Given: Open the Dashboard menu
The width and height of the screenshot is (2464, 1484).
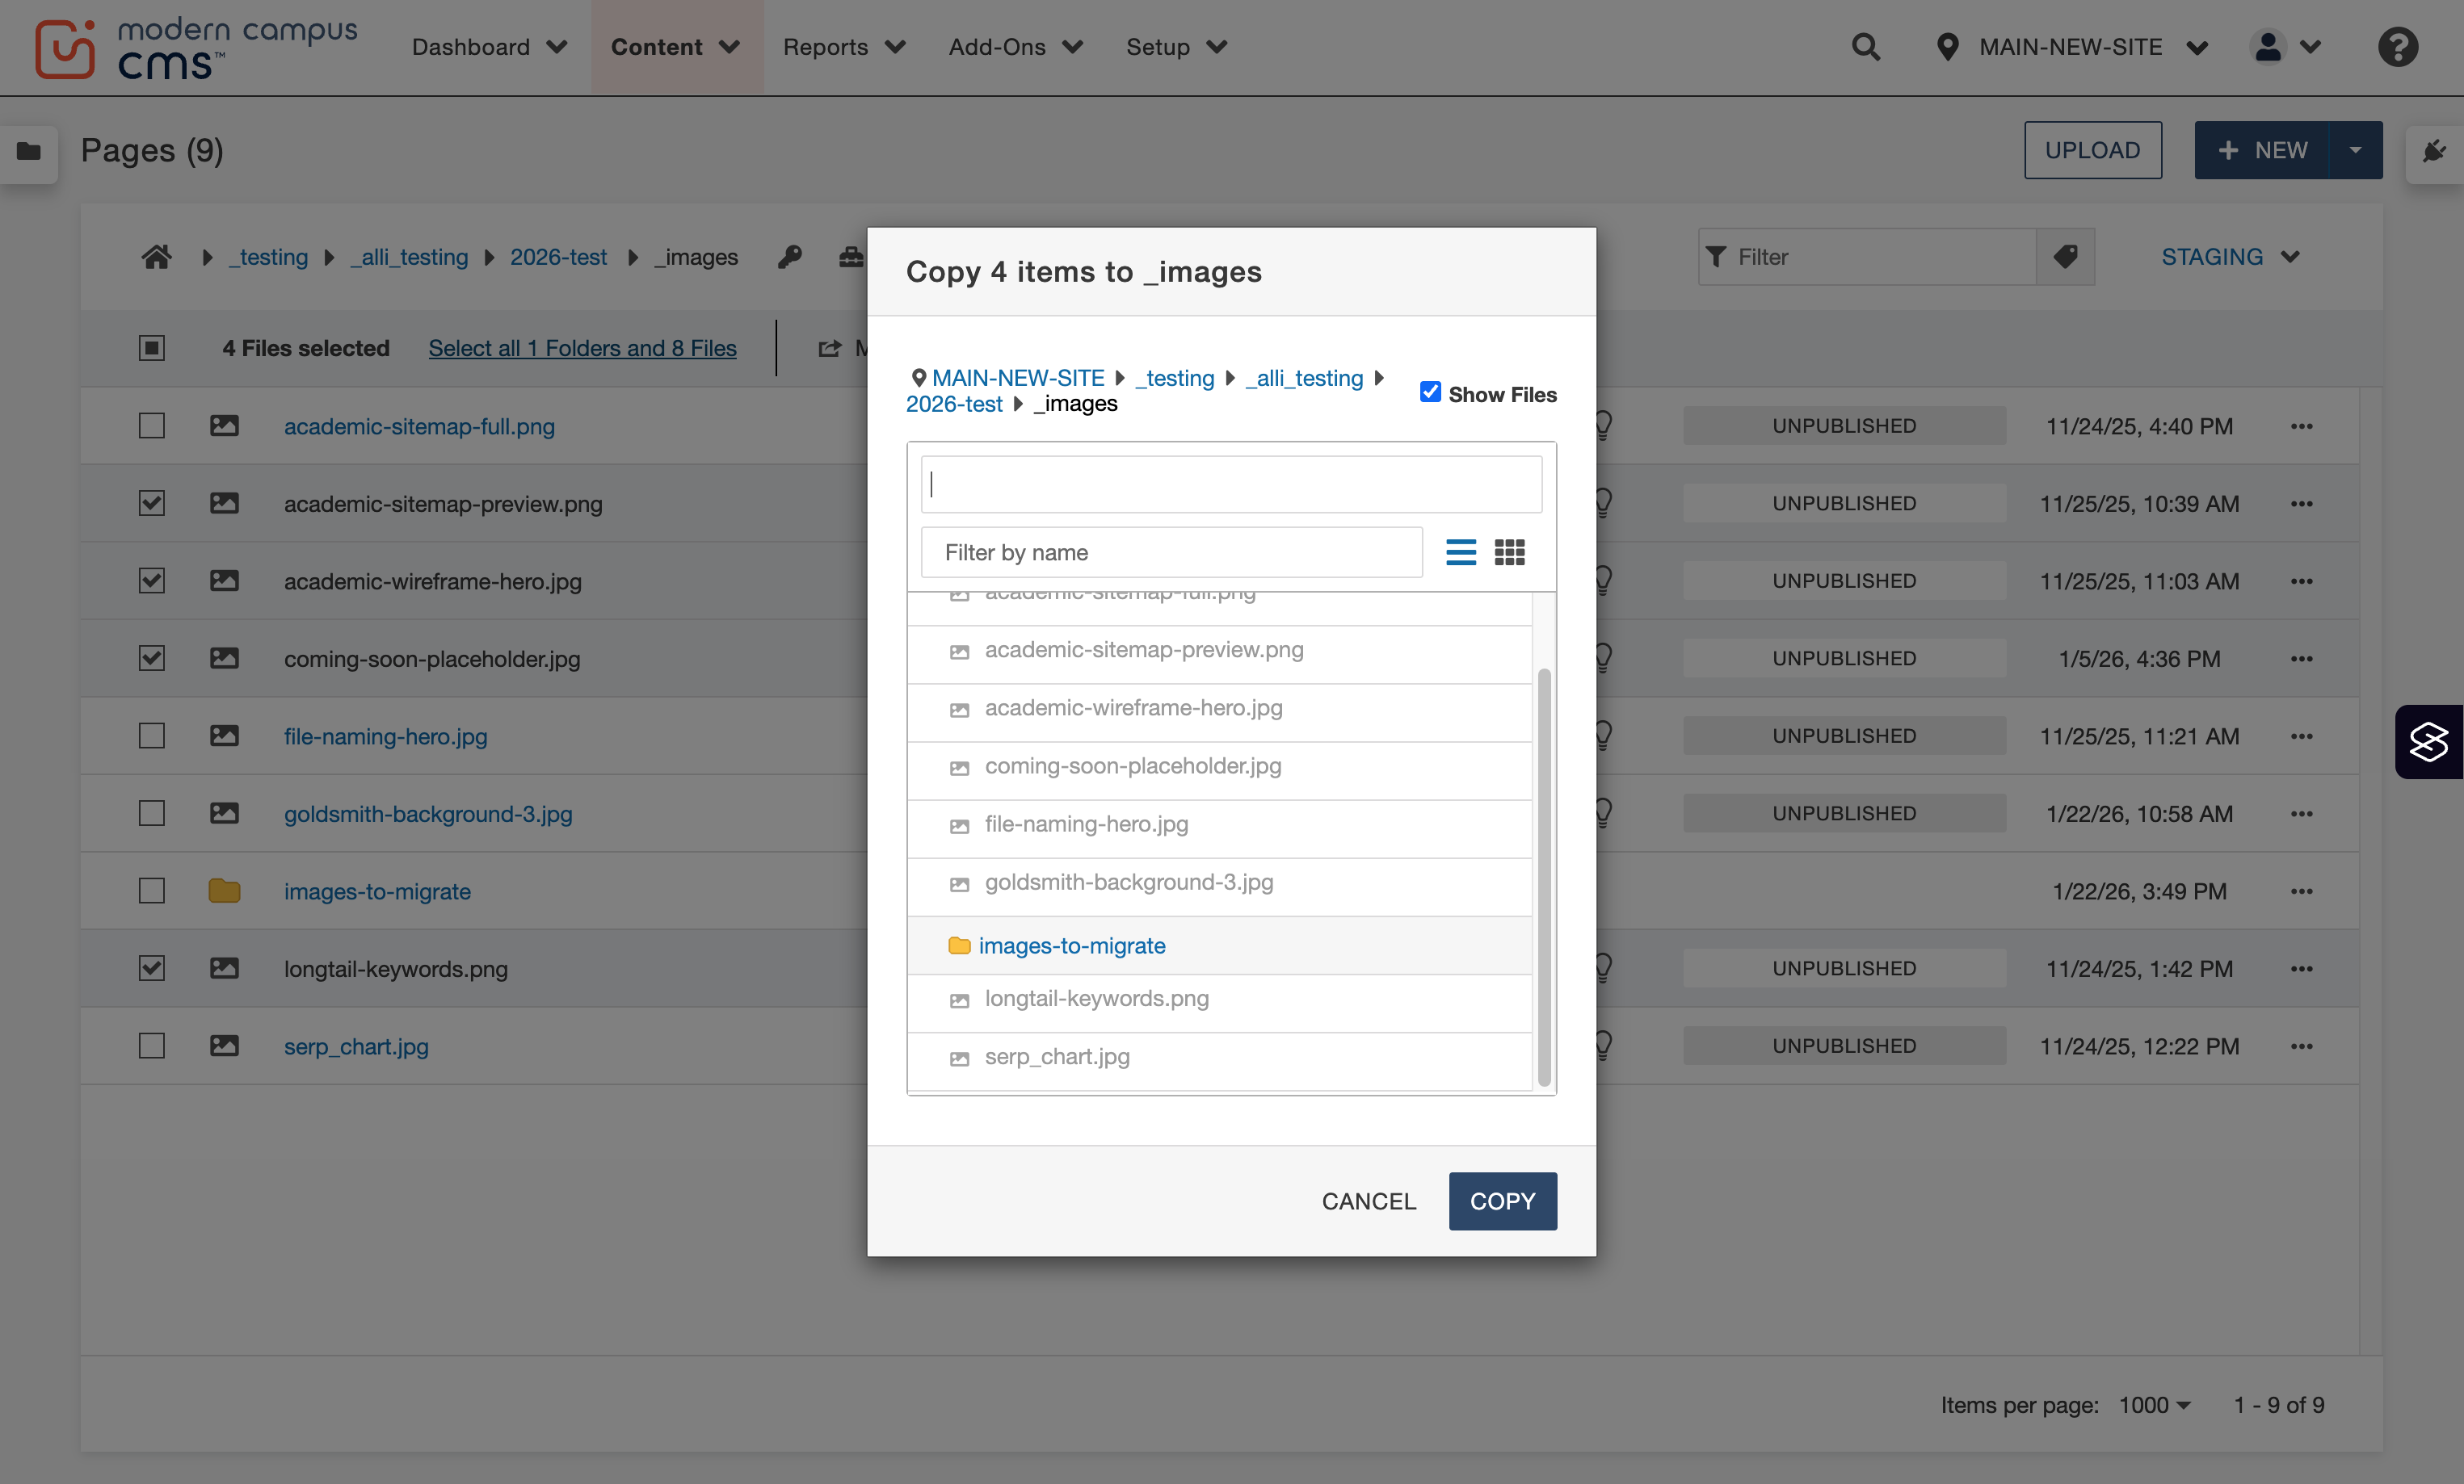Looking at the screenshot, I should (x=489, y=47).
